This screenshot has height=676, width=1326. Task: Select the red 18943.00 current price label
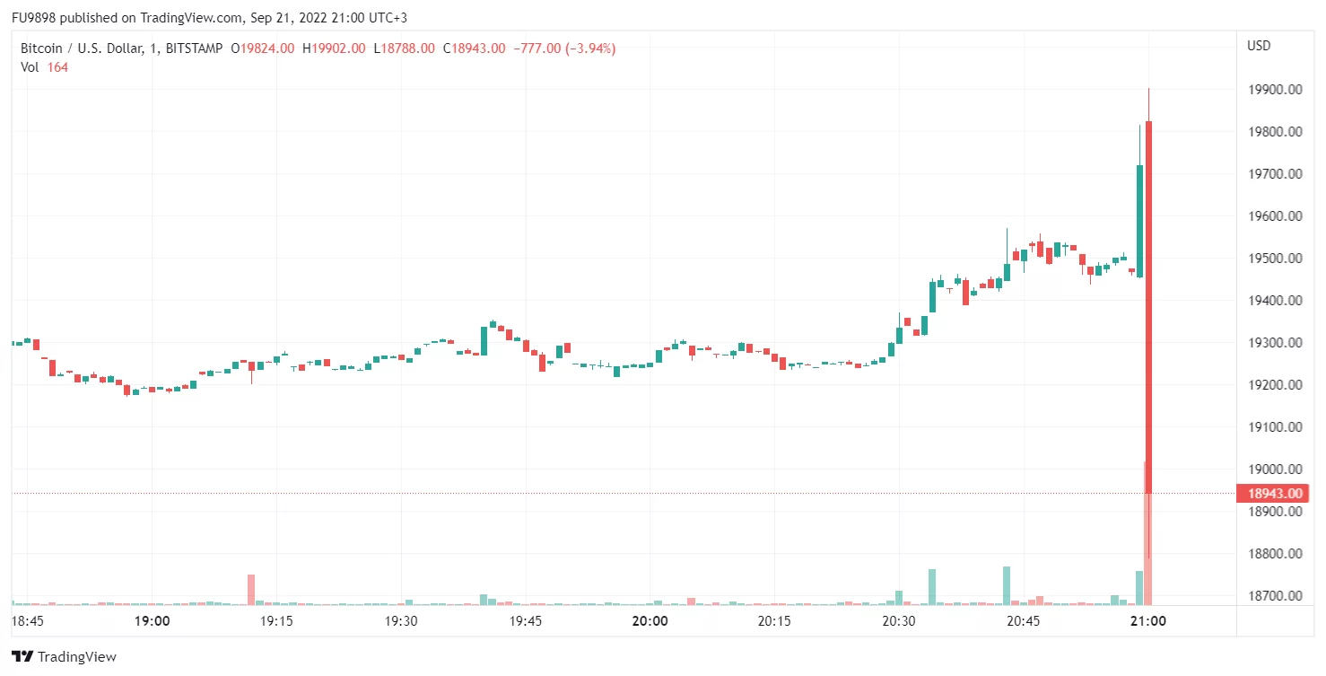pyautogui.click(x=1272, y=493)
